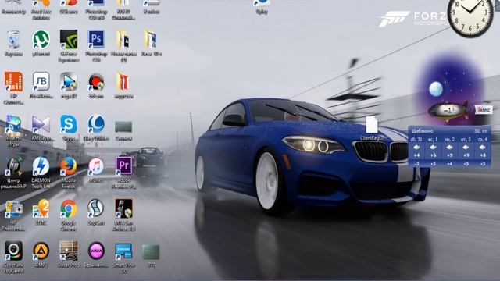Launch the green uTorrent shortcut
The height and width of the screenshot is (281, 500).
[41, 40]
